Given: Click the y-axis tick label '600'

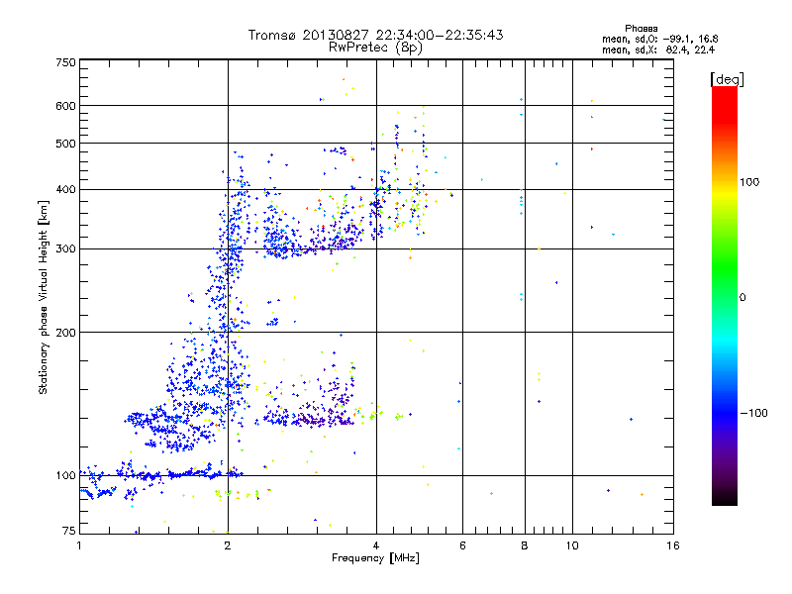Looking at the screenshot, I should tap(65, 106).
